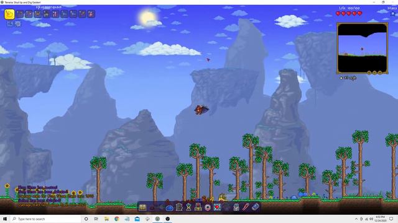Select the seventh hotbar slot item
Viewport: 398px width, 223px height.
pos(65,14)
